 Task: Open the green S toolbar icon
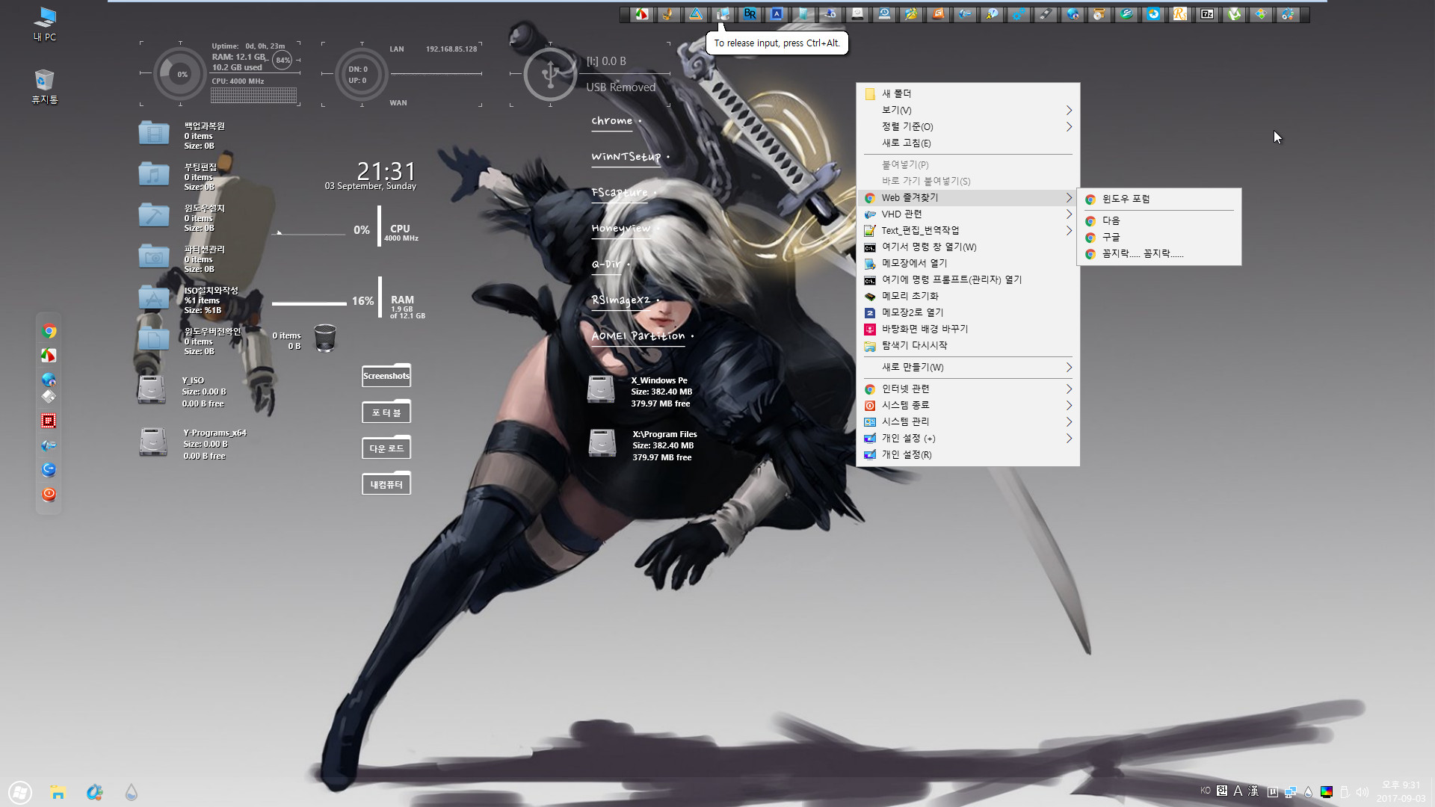(1126, 14)
